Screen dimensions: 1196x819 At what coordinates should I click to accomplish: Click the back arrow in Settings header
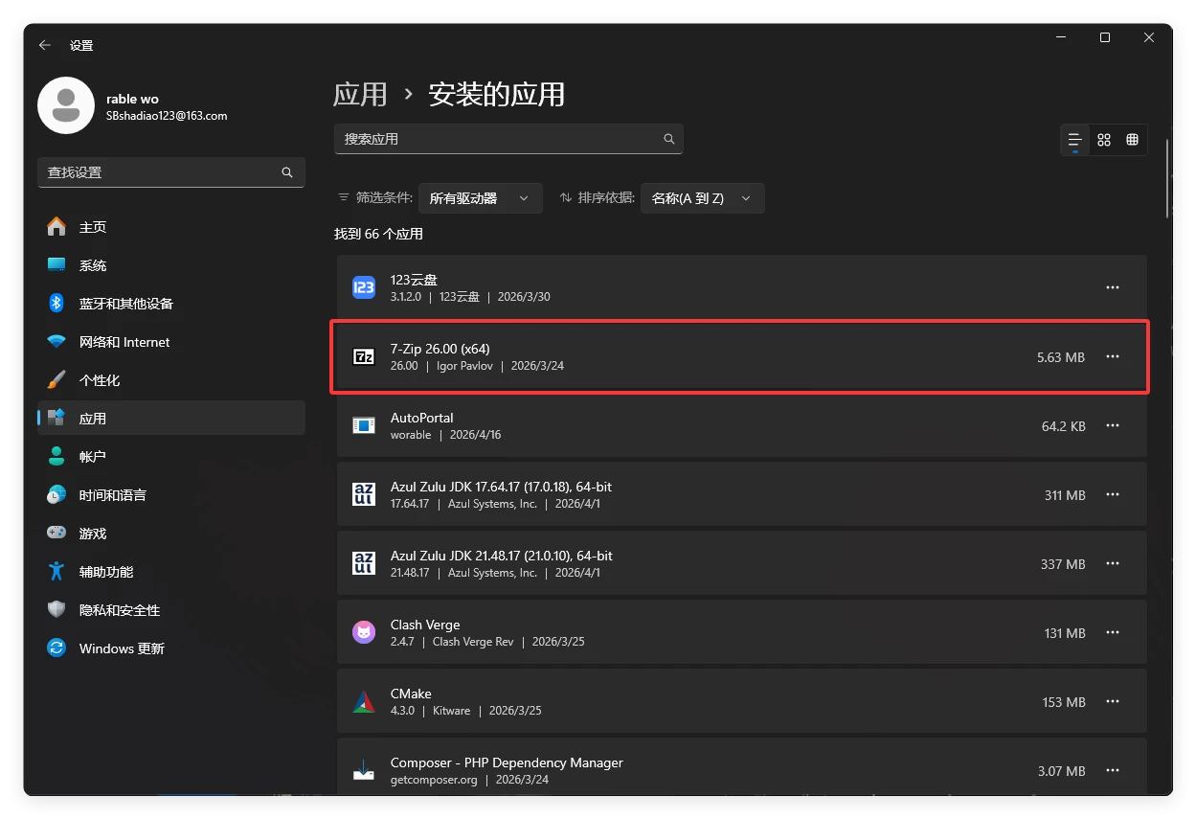pos(45,45)
